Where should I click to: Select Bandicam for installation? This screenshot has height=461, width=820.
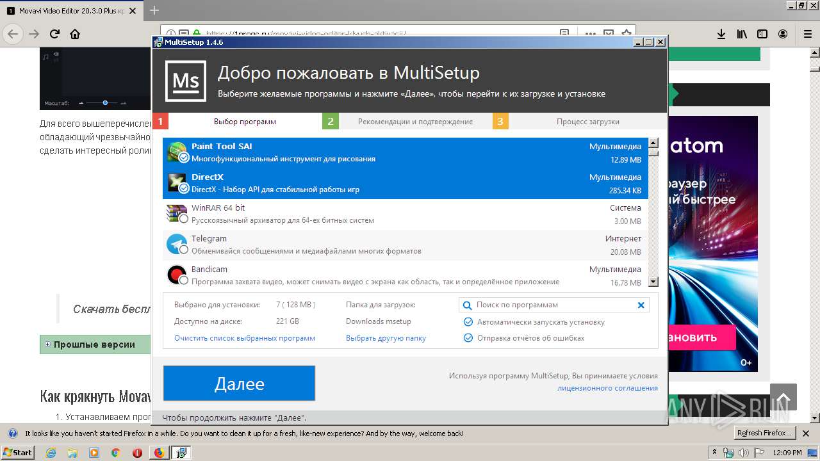point(184,280)
